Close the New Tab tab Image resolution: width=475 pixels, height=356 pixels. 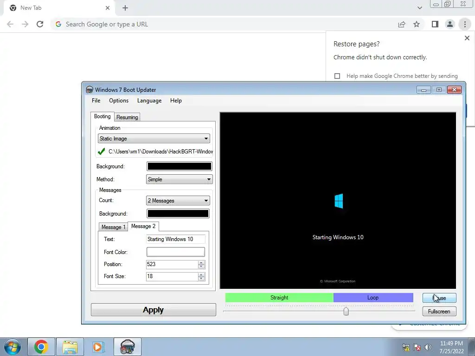pyautogui.click(x=108, y=8)
